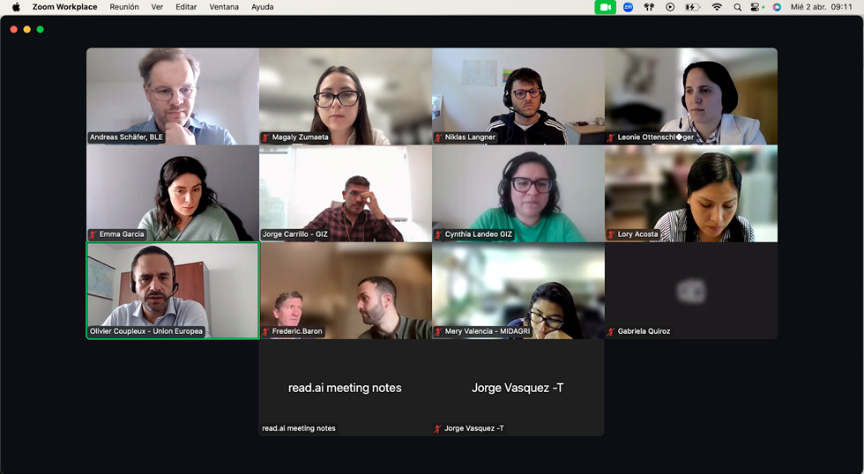Viewport: 864px width, 474px height.
Task: Open the Apple menu
Action: pyautogui.click(x=16, y=7)
